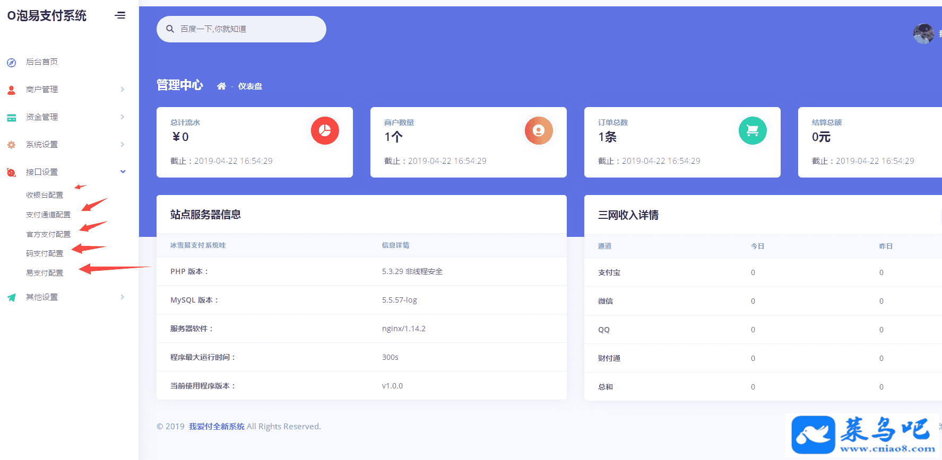Click the MySQL version value 5.5.57-log
This screenshot has width=942, height=460.
click(400, 300)
